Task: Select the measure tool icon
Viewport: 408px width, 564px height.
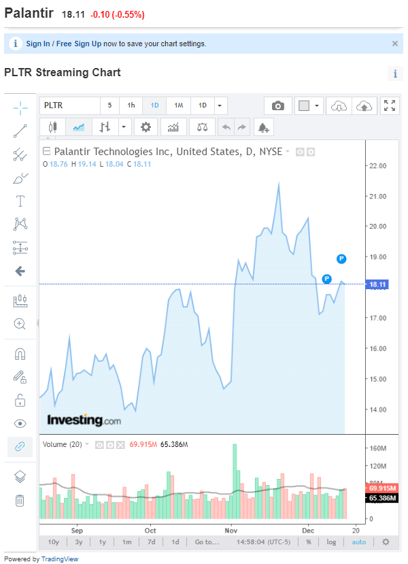Action: point(20,300)
